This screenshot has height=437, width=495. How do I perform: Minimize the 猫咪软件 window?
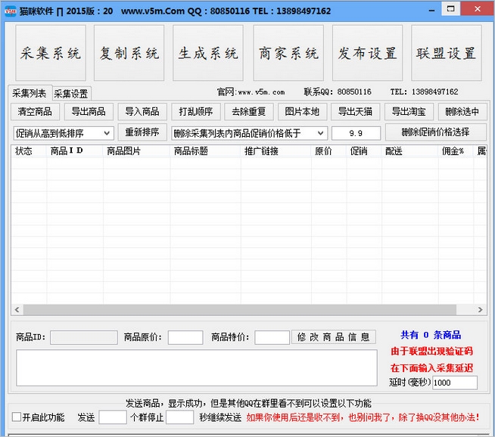[x=432, y=11]
